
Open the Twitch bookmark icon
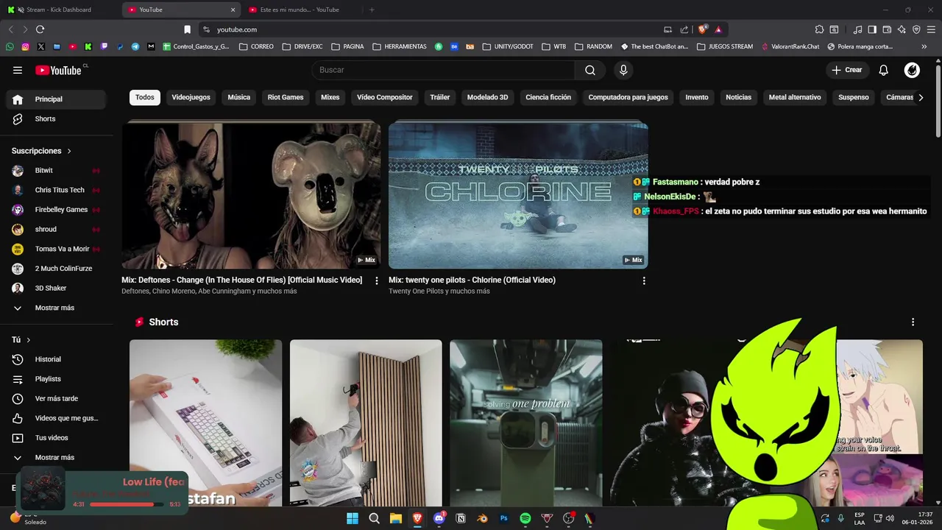(x=104, y=46)
